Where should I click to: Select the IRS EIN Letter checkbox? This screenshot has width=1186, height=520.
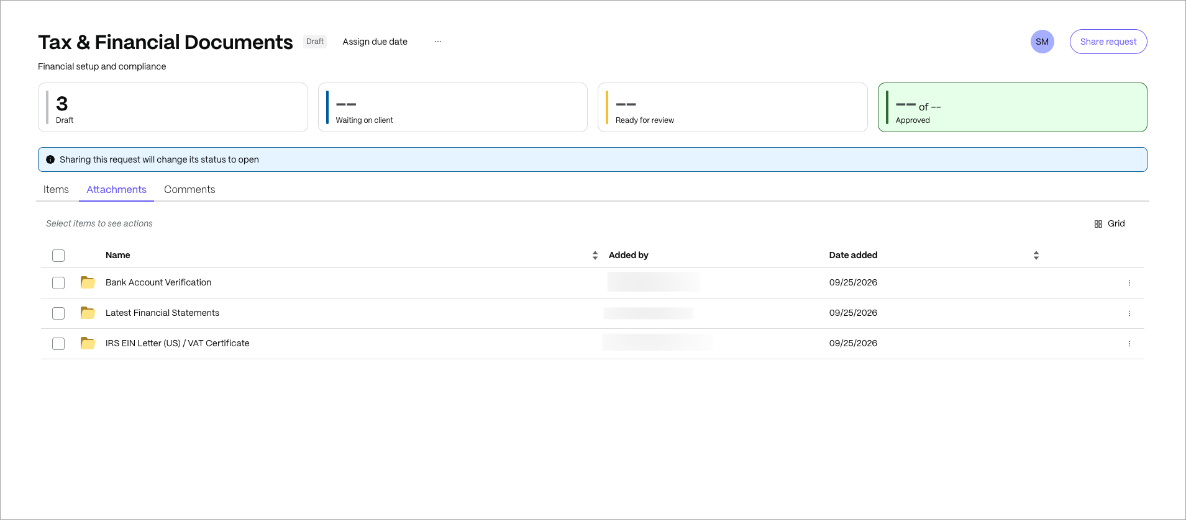pyautogui.click(x=58, y=344)
